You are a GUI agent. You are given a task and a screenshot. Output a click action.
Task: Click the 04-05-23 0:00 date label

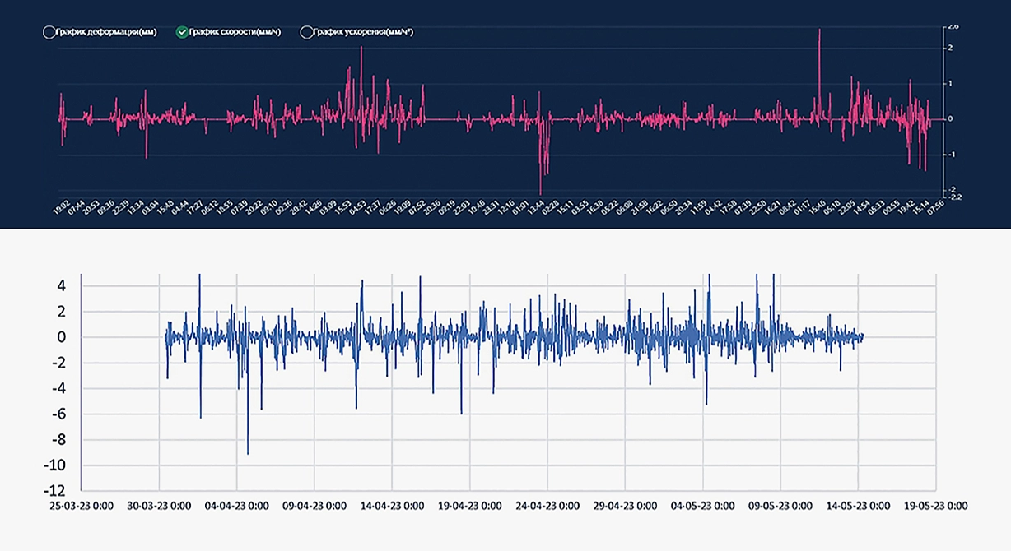pyautogui.click(x=702, y=505)
